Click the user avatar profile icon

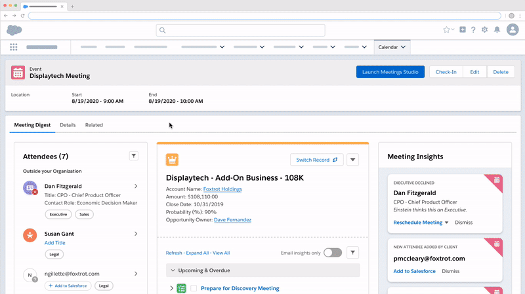click(513, 30)
